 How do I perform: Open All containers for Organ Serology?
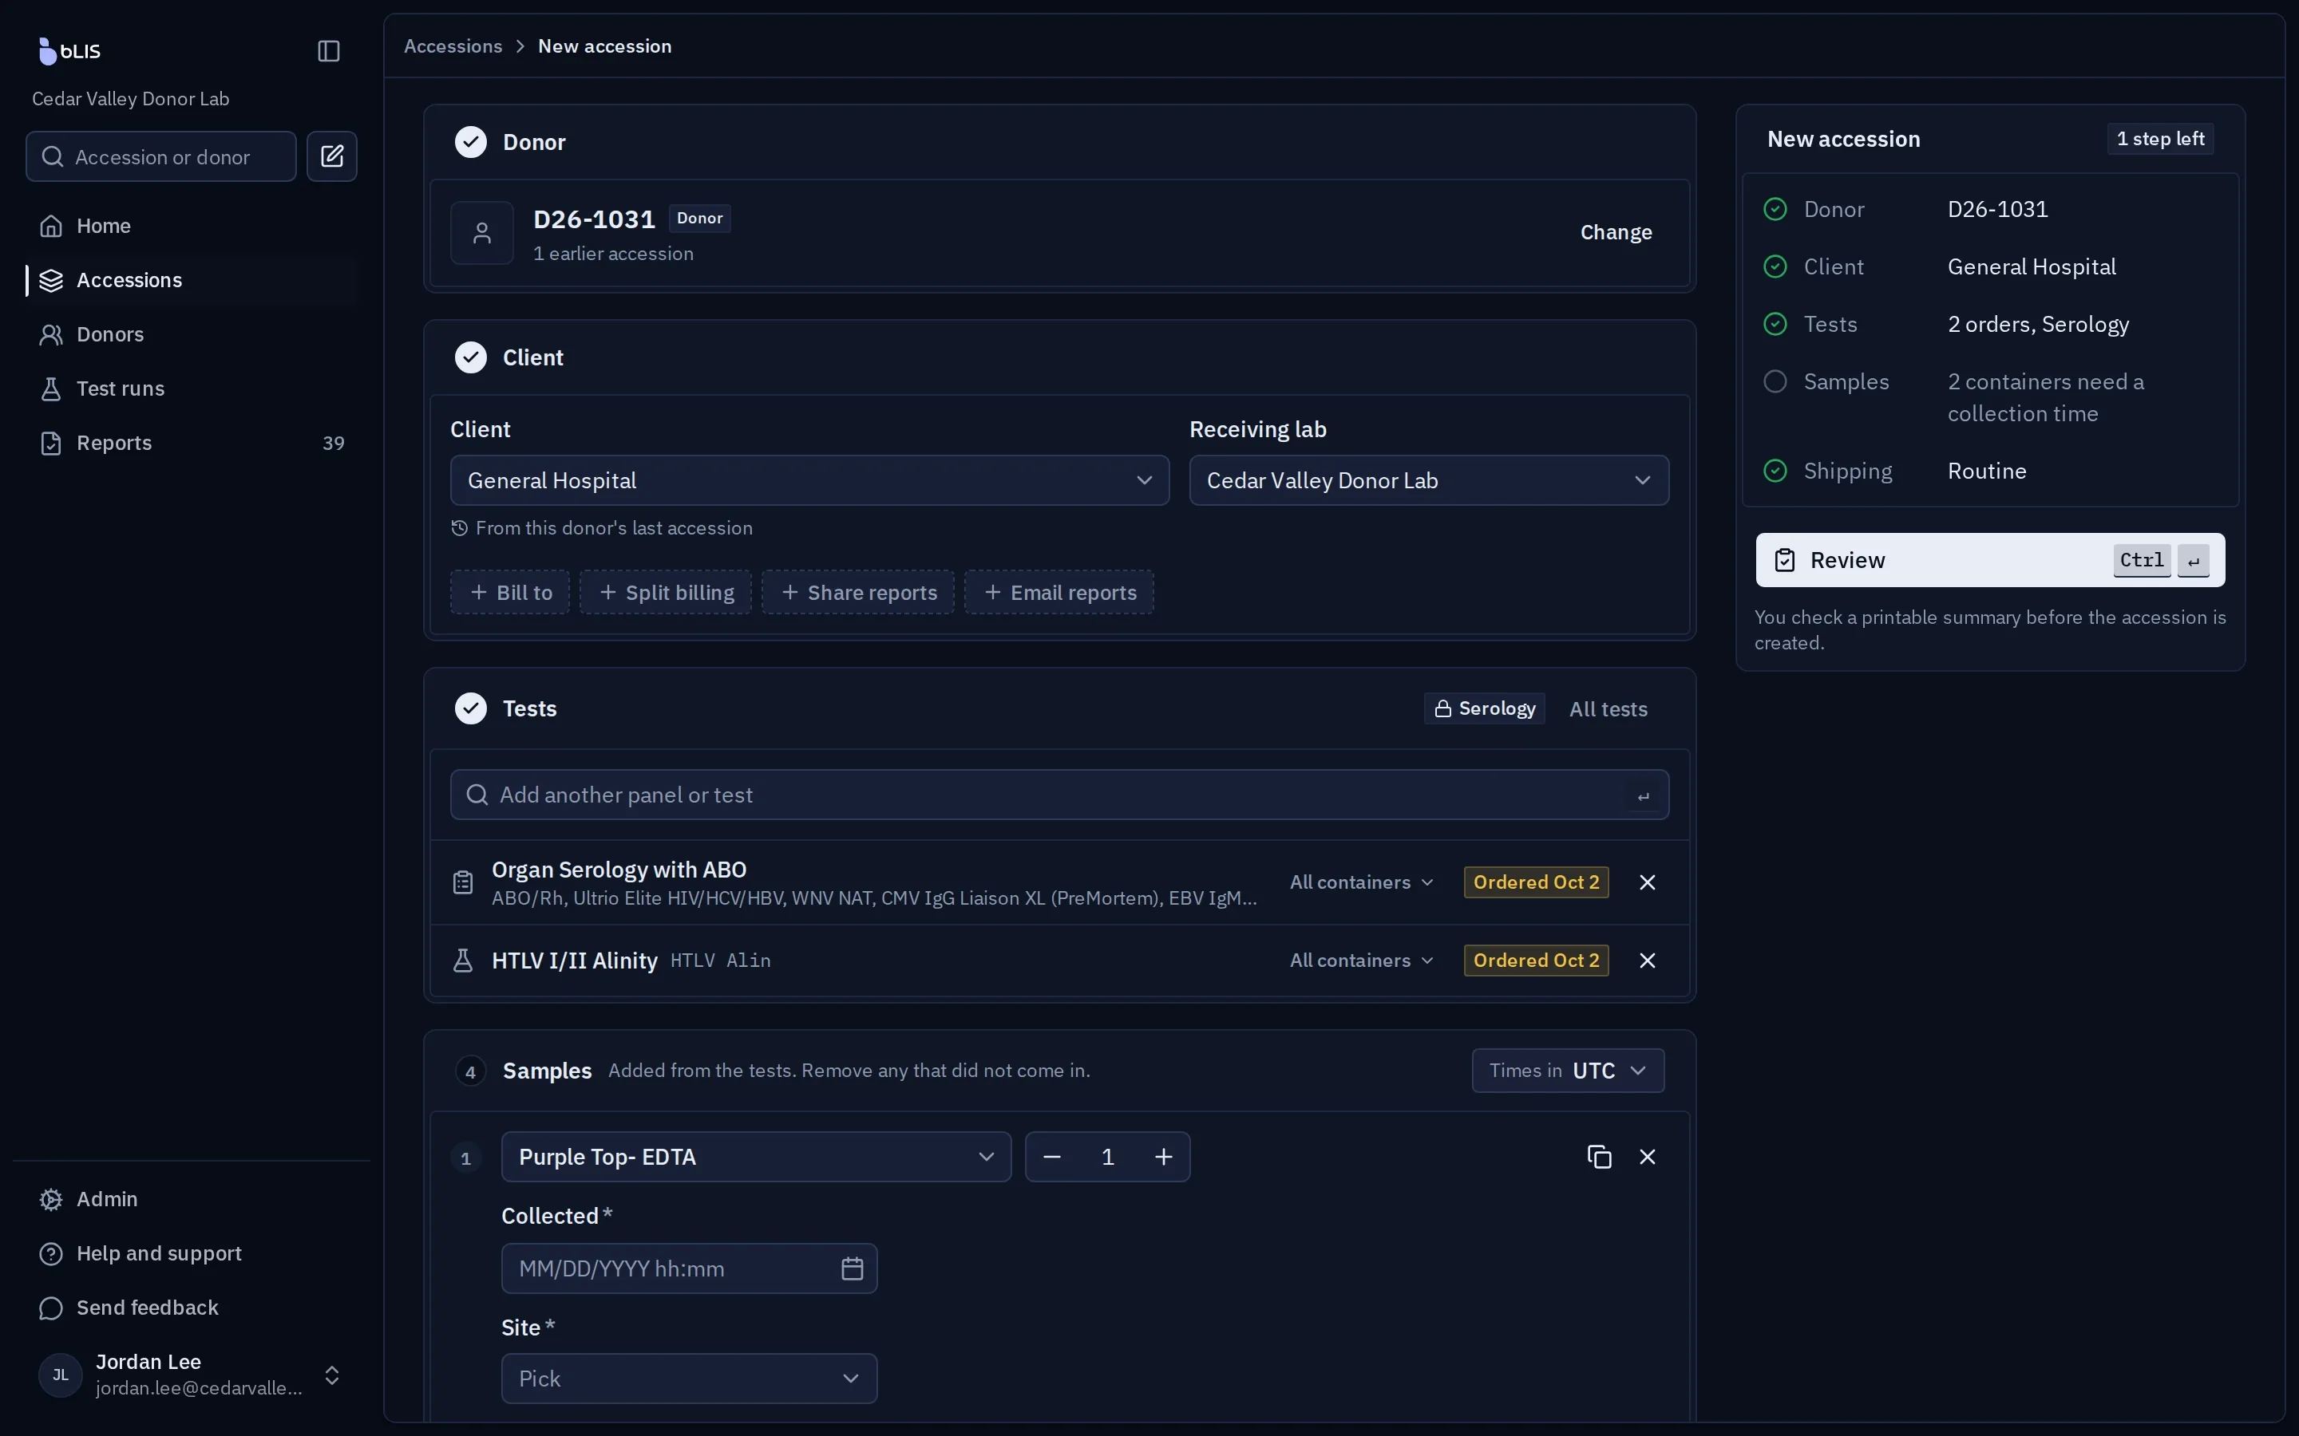1361,882
